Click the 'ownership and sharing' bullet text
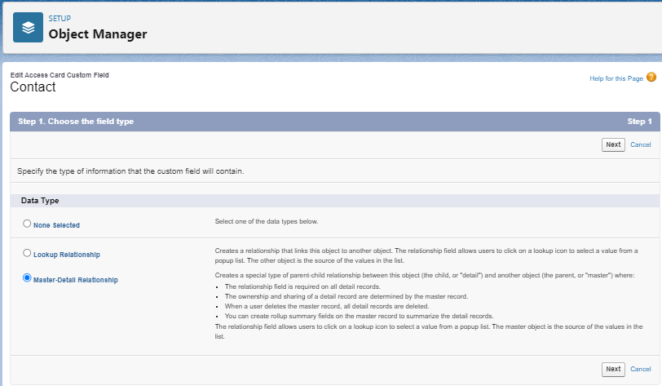This screenshot has height=386, width=662. 346,296
